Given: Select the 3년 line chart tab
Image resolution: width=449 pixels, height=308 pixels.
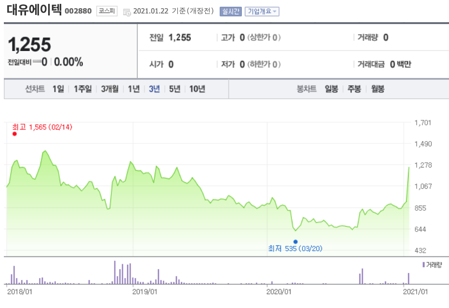Looking at the screenshot, I should click(x=154, y=89).
